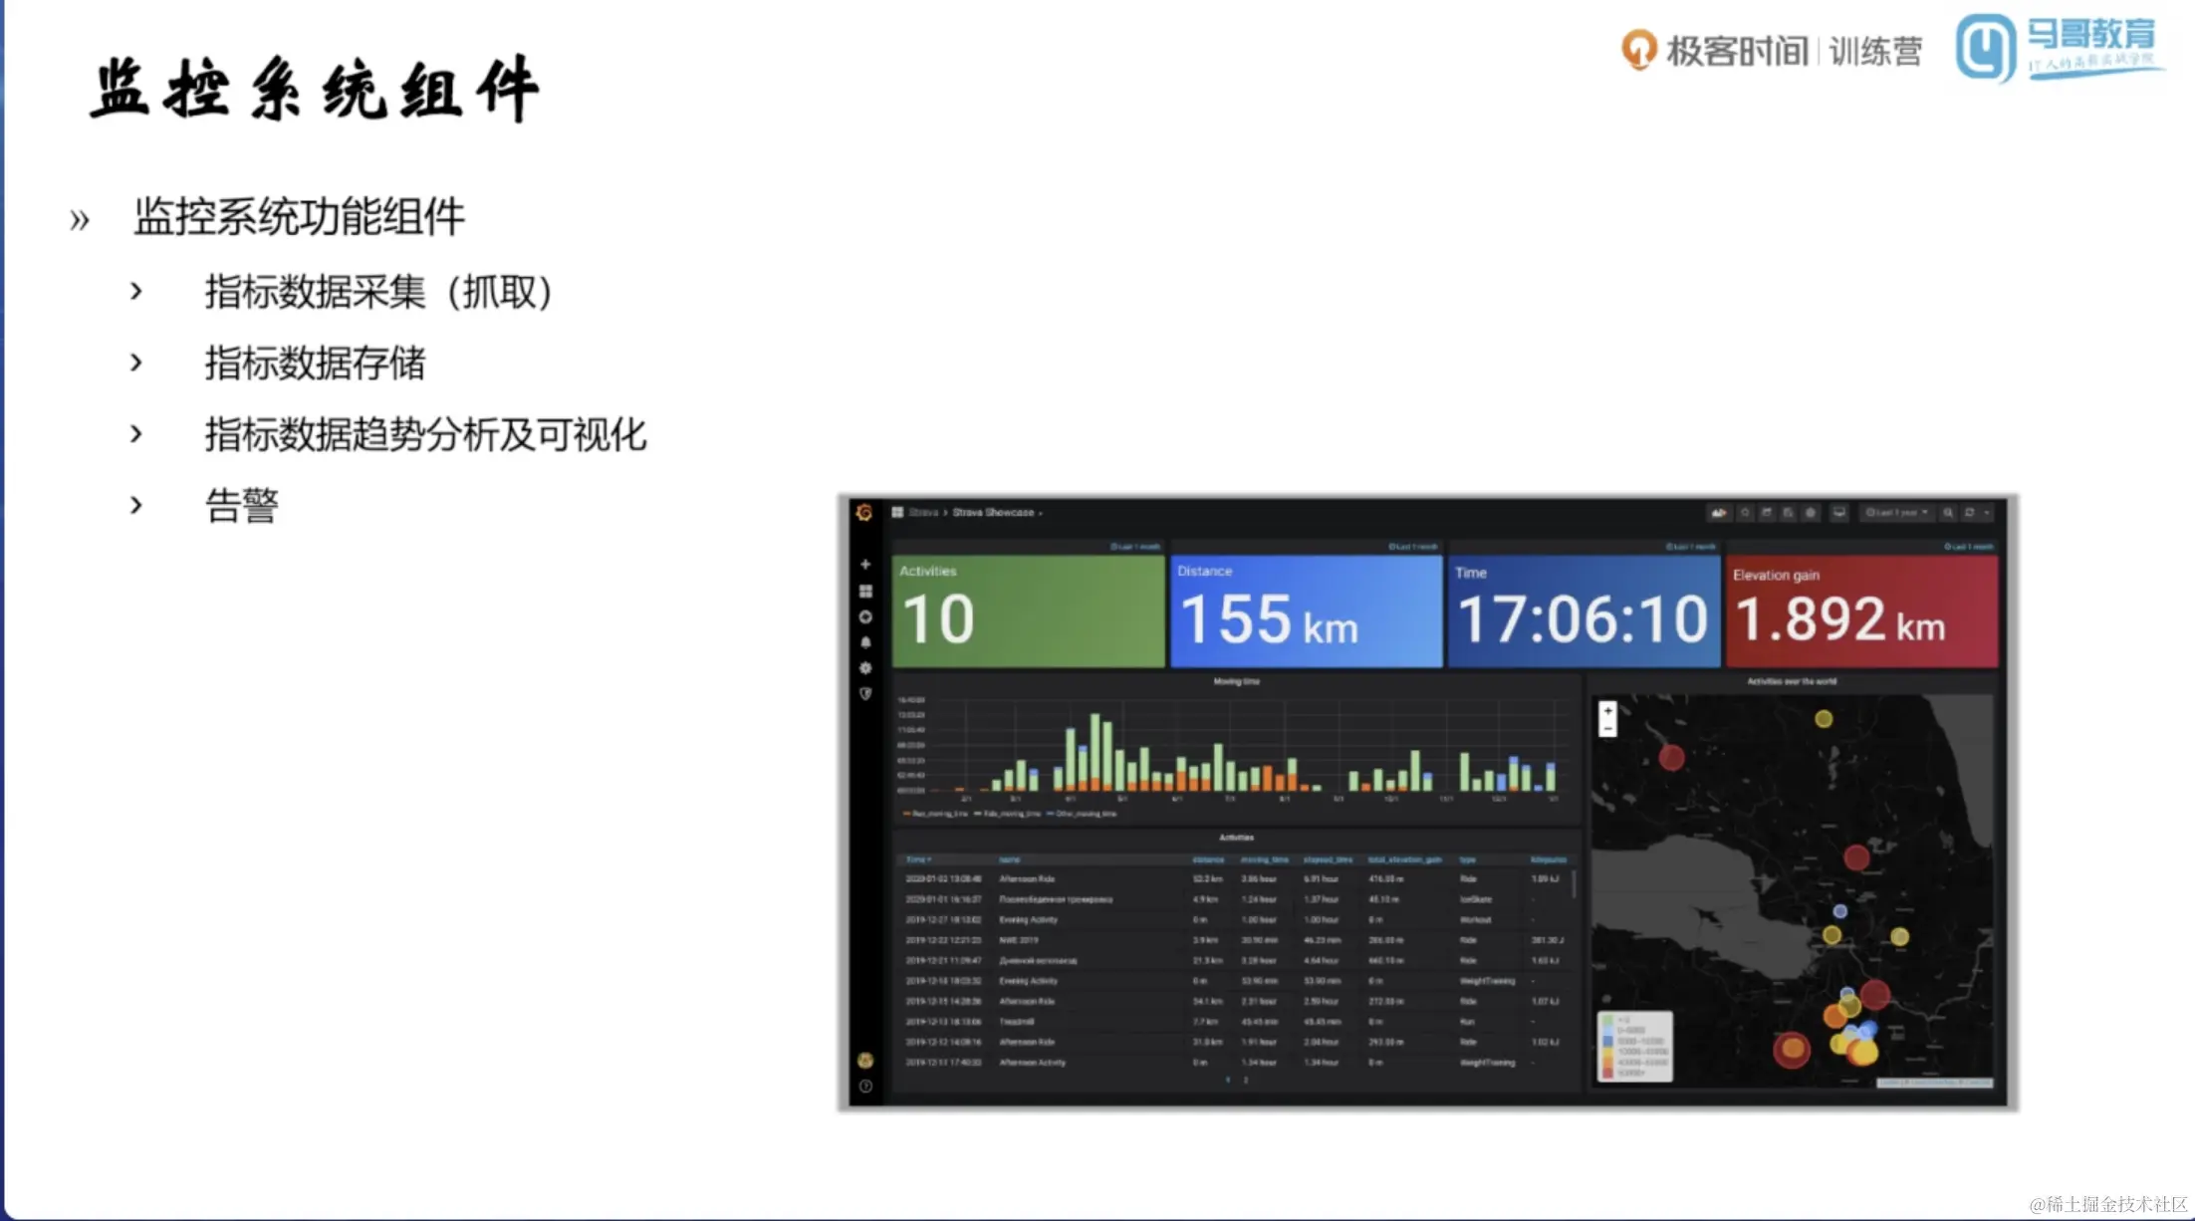Click the Grafana logo in dashboard sidebar
The height and width of the screenshot is (1221, 2195).
click(863, 512)
